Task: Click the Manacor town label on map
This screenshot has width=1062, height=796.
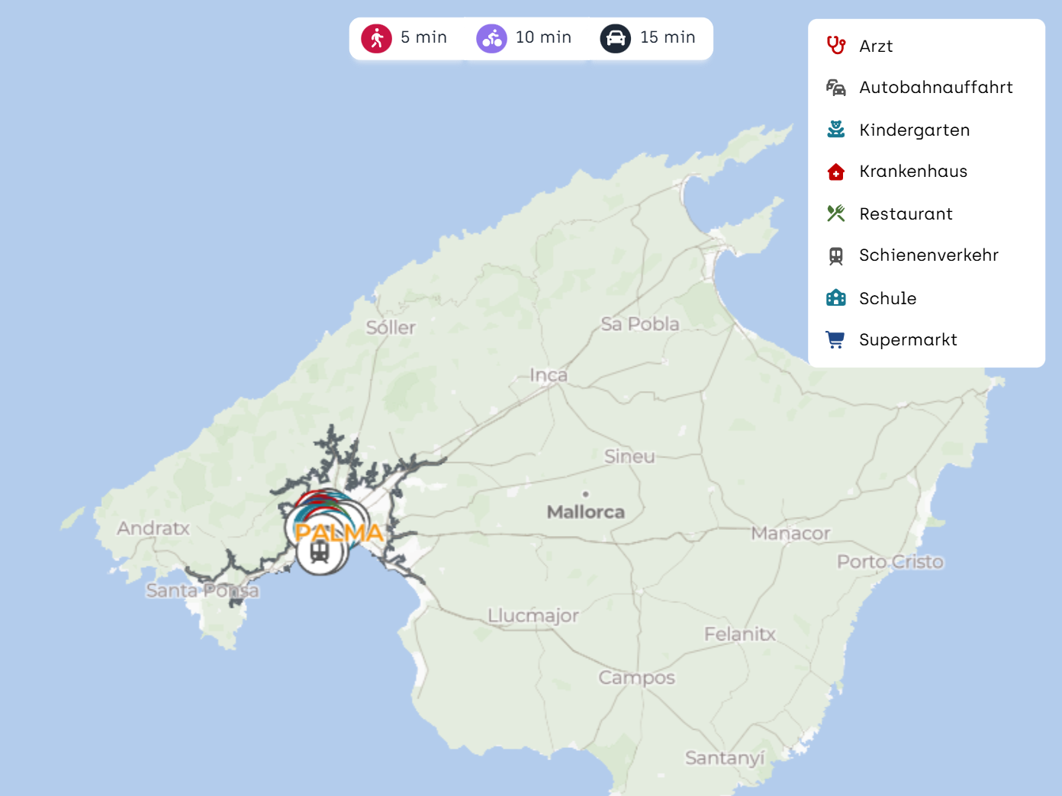Action: point(790,534)
